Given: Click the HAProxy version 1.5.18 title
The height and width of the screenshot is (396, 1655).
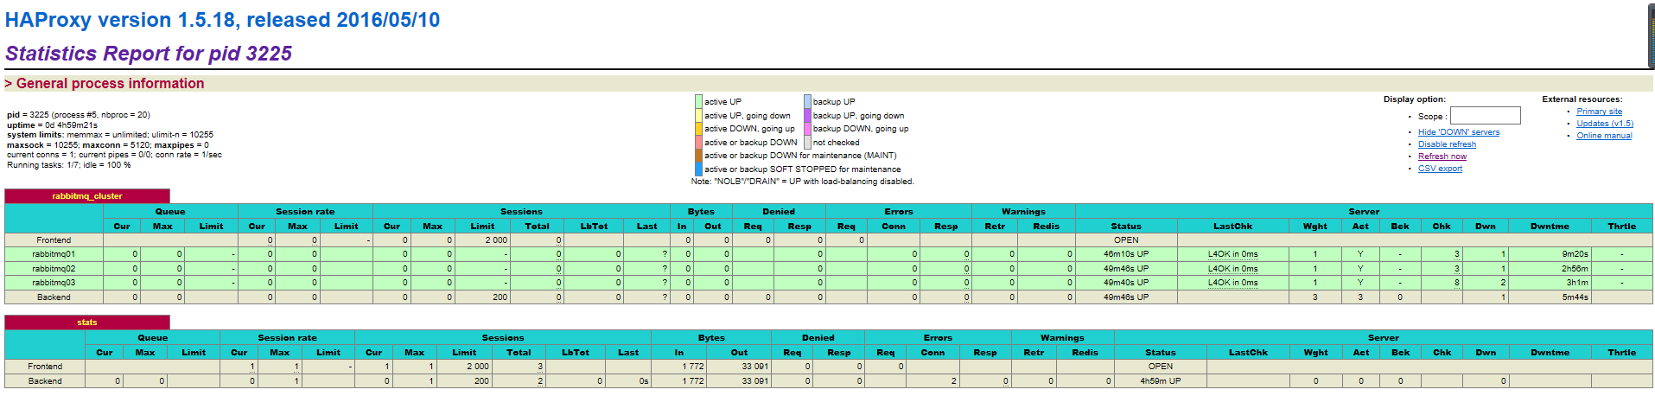Looking at the screenshot, I should click(x=223, y=20).
